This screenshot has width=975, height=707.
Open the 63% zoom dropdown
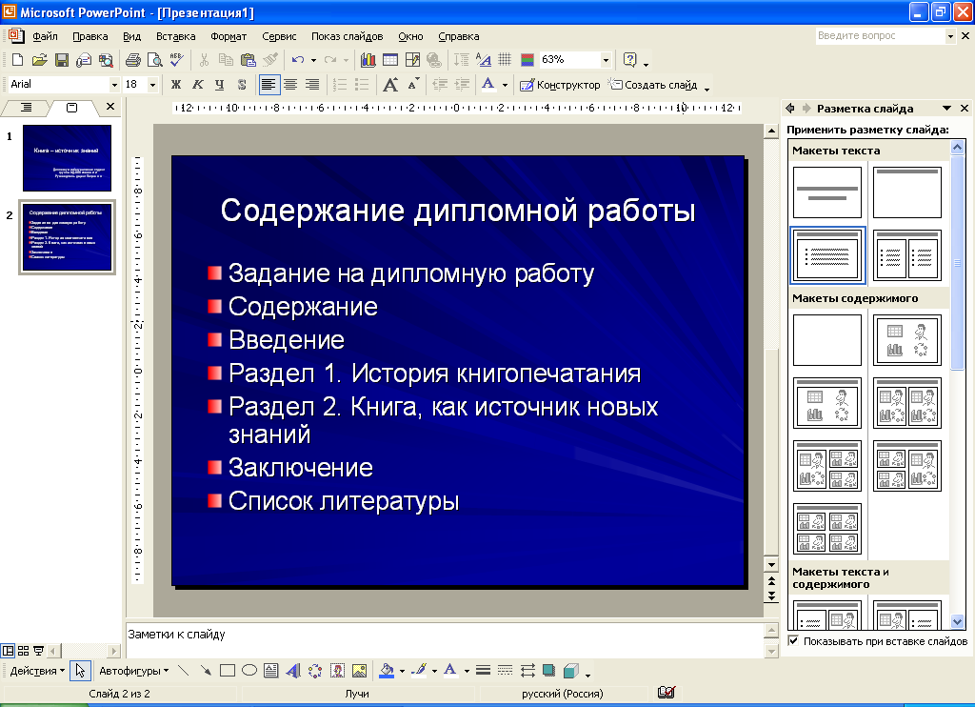coord(606,60)
